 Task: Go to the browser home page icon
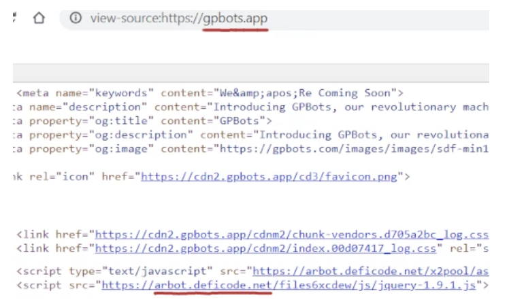39,18
